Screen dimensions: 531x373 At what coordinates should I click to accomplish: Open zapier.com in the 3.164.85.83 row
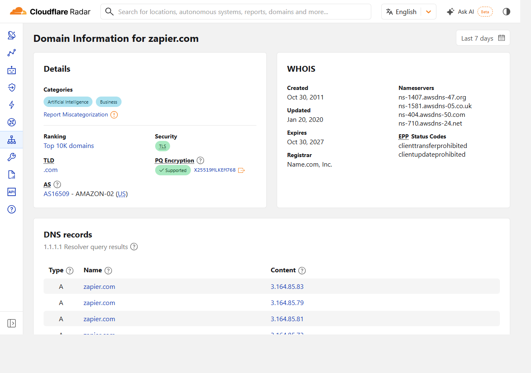[100, 287]
